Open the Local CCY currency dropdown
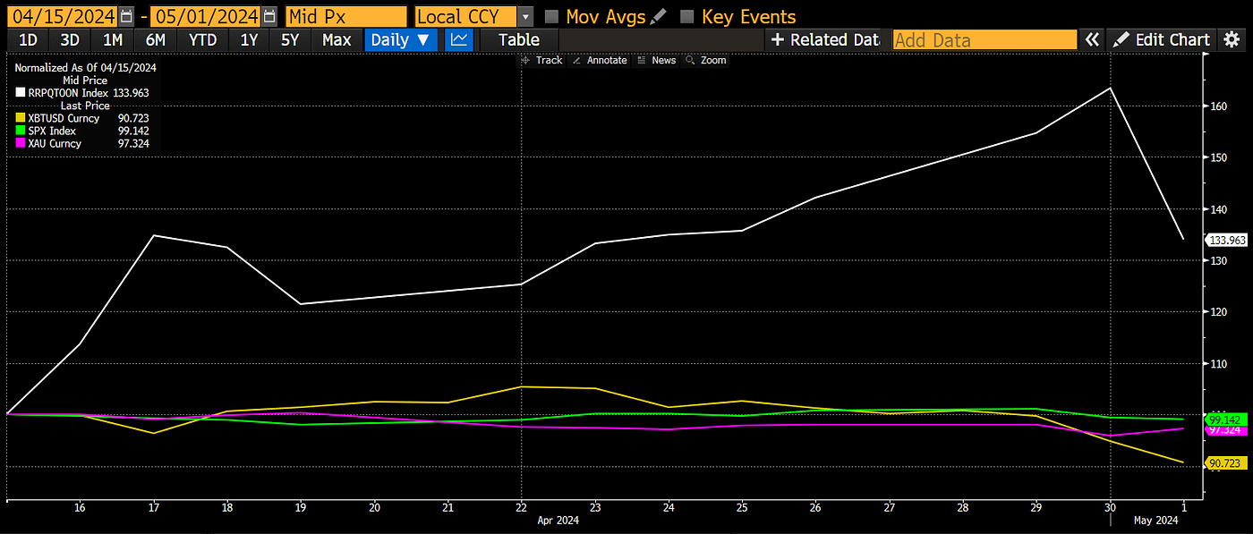 (x=525, y=16)
